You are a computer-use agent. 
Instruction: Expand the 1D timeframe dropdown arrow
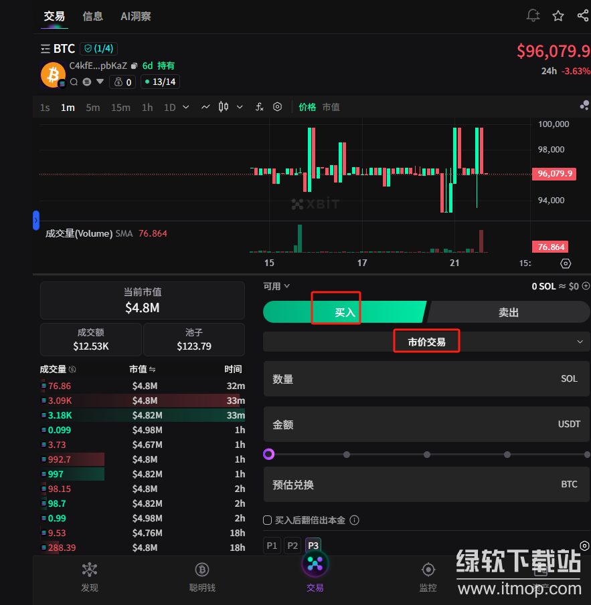[186, 107]
